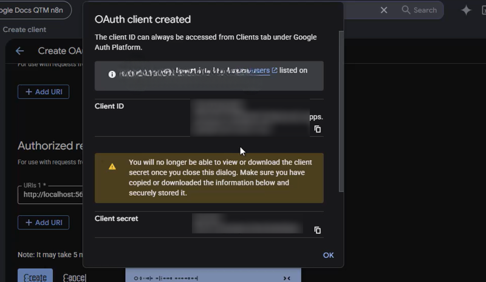The height and width of the screenshot is (282, 486).
Task: Copy the Client secret to clipboard
Action: pos(317,230)
